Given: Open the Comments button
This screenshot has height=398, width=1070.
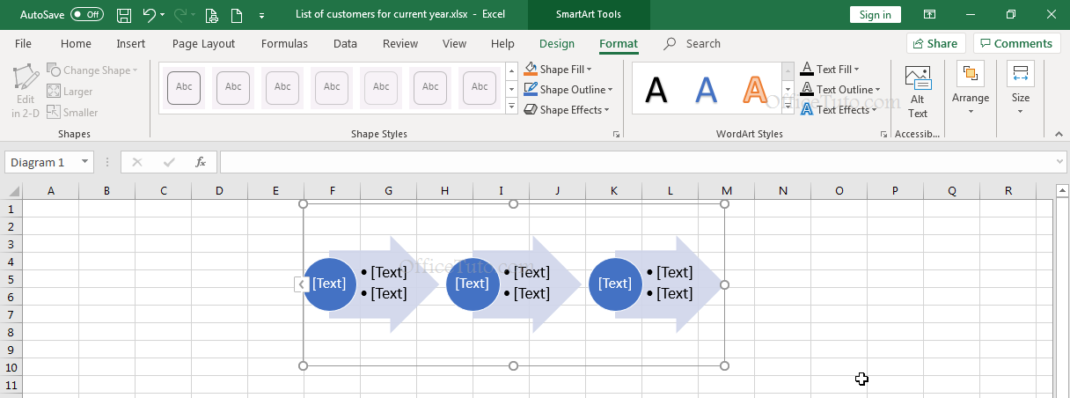Looking at the screenshot, I should click(1016, 43).
